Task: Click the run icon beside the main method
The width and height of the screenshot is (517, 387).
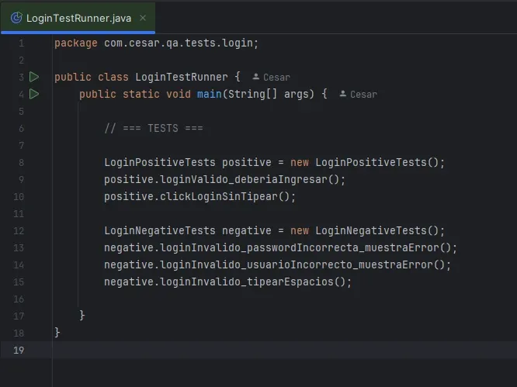Action: [34, 94]
